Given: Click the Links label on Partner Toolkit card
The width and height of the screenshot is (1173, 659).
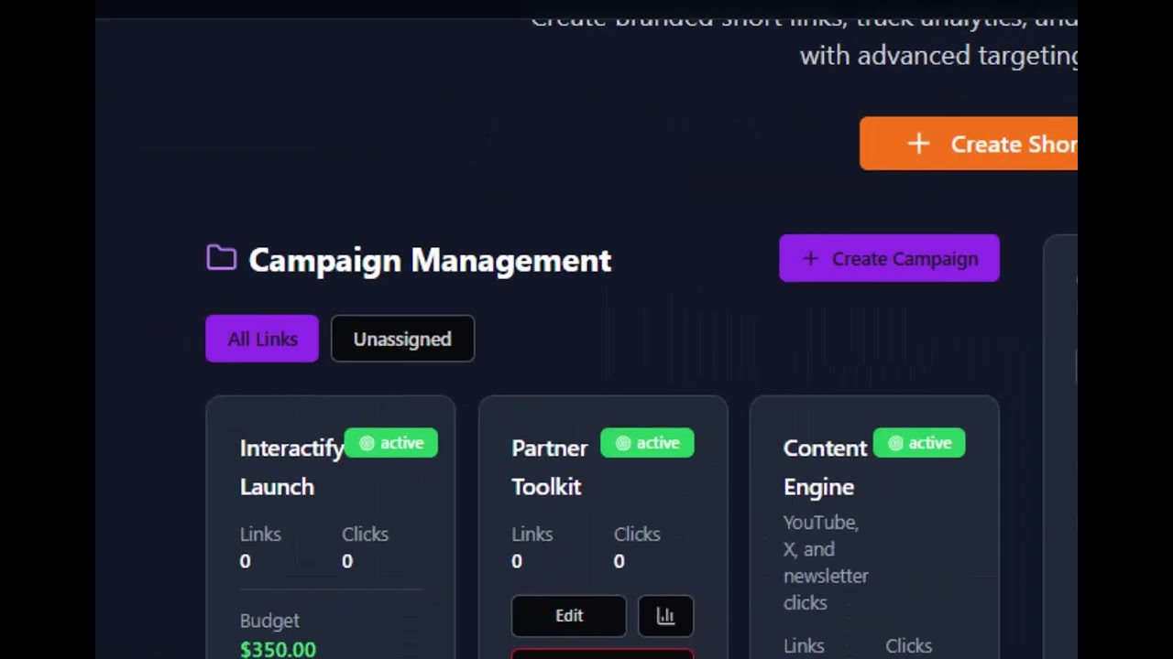Looking at the screenshot, I should click(532, 534).
